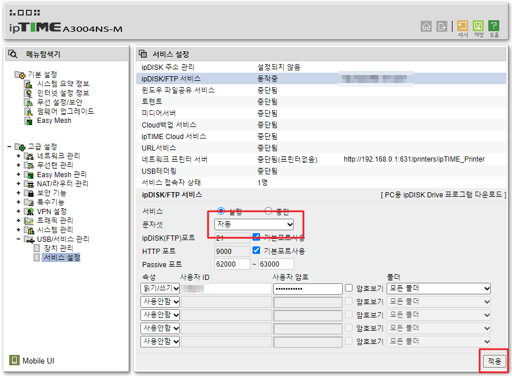Click the 다시 (reload) orange icon

tap(462, 26)
